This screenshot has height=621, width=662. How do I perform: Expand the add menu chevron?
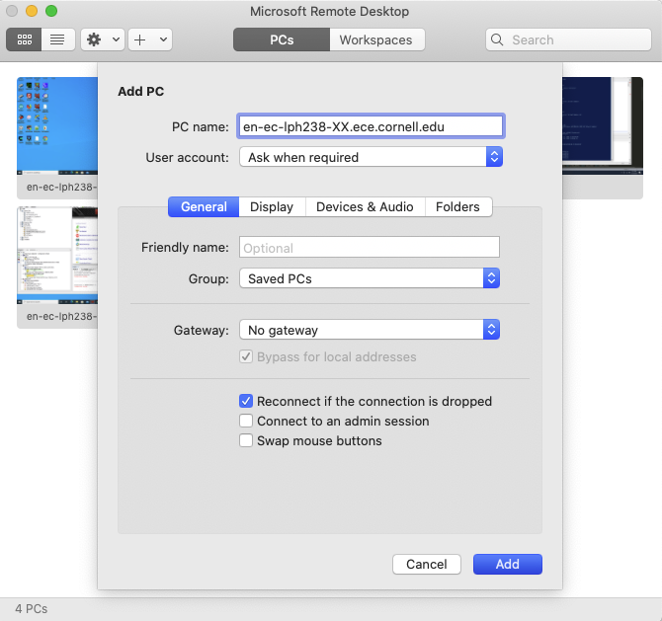coord(163,39)
